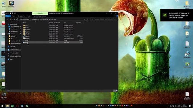Viewport: 193px width, 108px height.
Task: Open the Arquivo menu tab
Action: (8, 16)
